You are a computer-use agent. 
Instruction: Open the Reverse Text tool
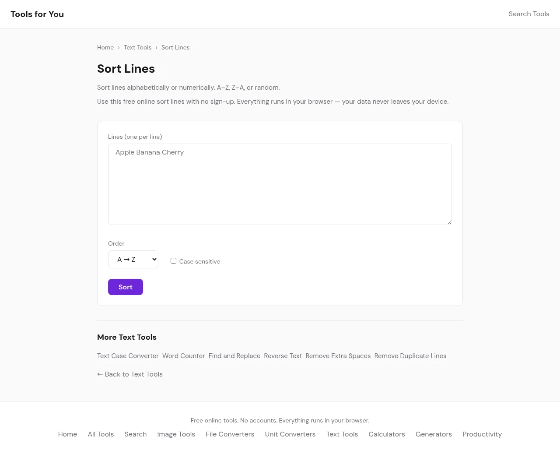click(283, 356)
